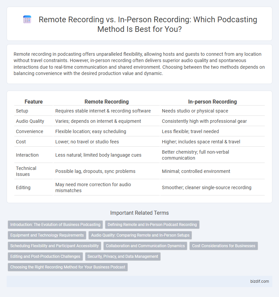Viewport: 279px width, 297px height.
Task: Click 'Smoother; cleaner single-source recording' cell
Action: (213, 187)
